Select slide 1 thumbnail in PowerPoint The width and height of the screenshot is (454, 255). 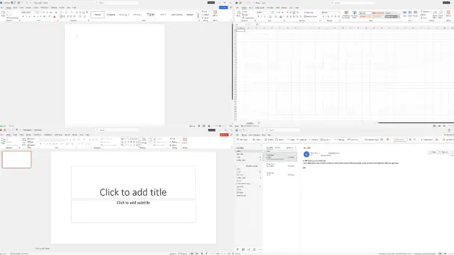[16, 159]
